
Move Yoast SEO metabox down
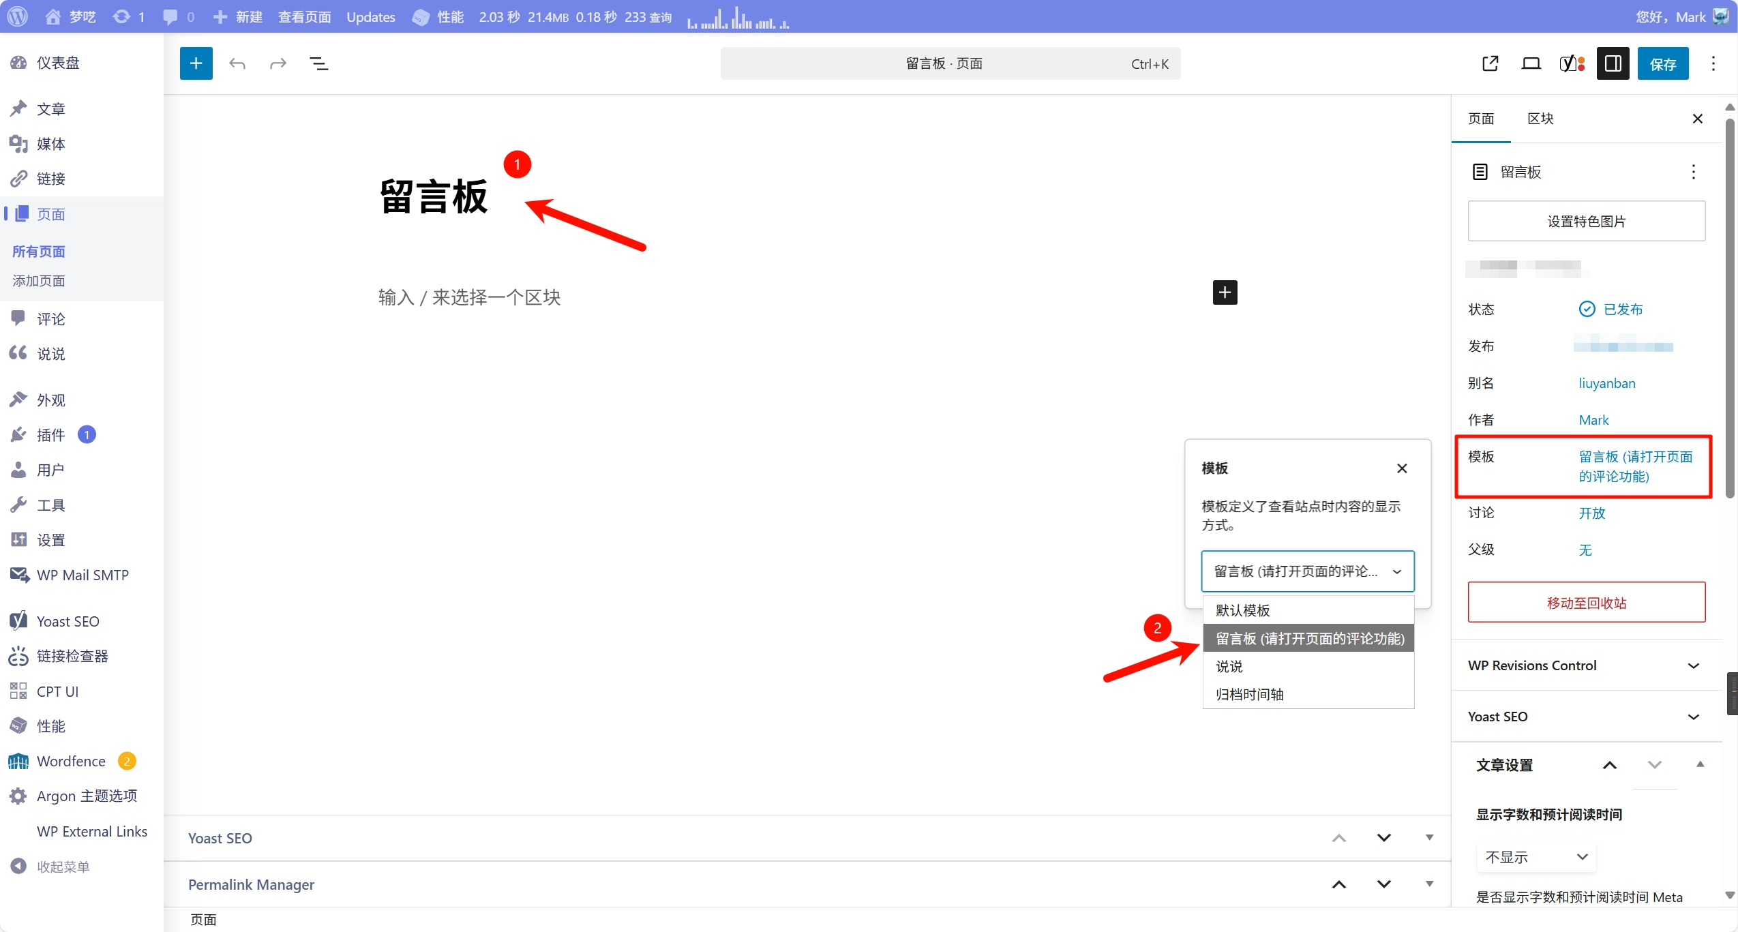(x=1383, y=838)
